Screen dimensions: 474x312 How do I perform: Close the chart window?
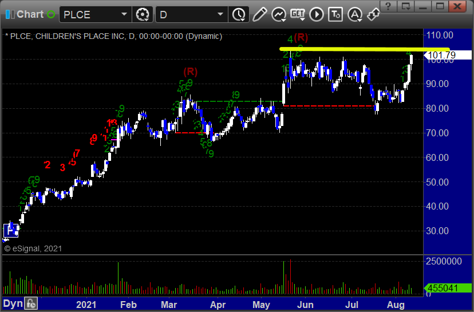click(x=457, y=6)
